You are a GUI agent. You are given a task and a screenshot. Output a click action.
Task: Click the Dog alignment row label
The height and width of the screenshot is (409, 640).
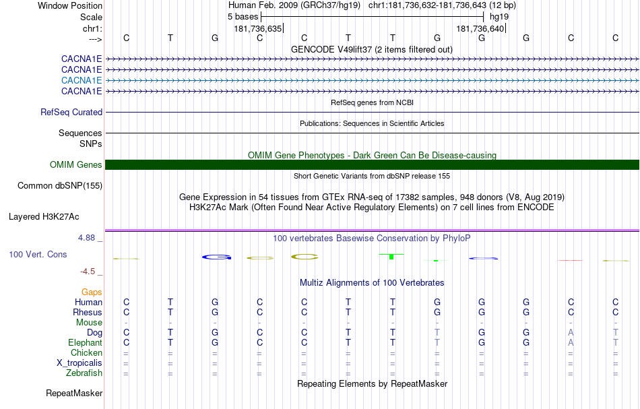[95, 333]
